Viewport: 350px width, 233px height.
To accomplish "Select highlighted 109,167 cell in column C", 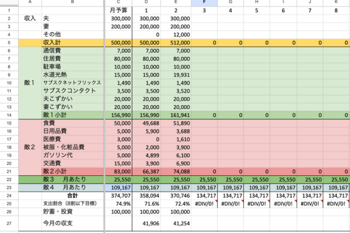I will 118,188.
